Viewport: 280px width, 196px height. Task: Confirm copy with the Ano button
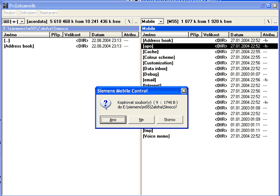point(113,120)
